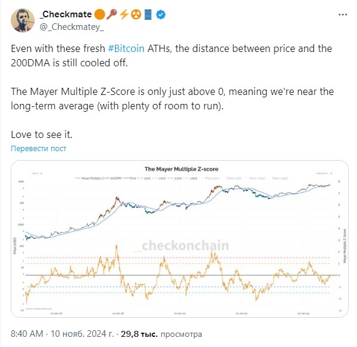Toggle the 1.5sd legend entry
357x347 pixels.
click(x=144, y=178)
